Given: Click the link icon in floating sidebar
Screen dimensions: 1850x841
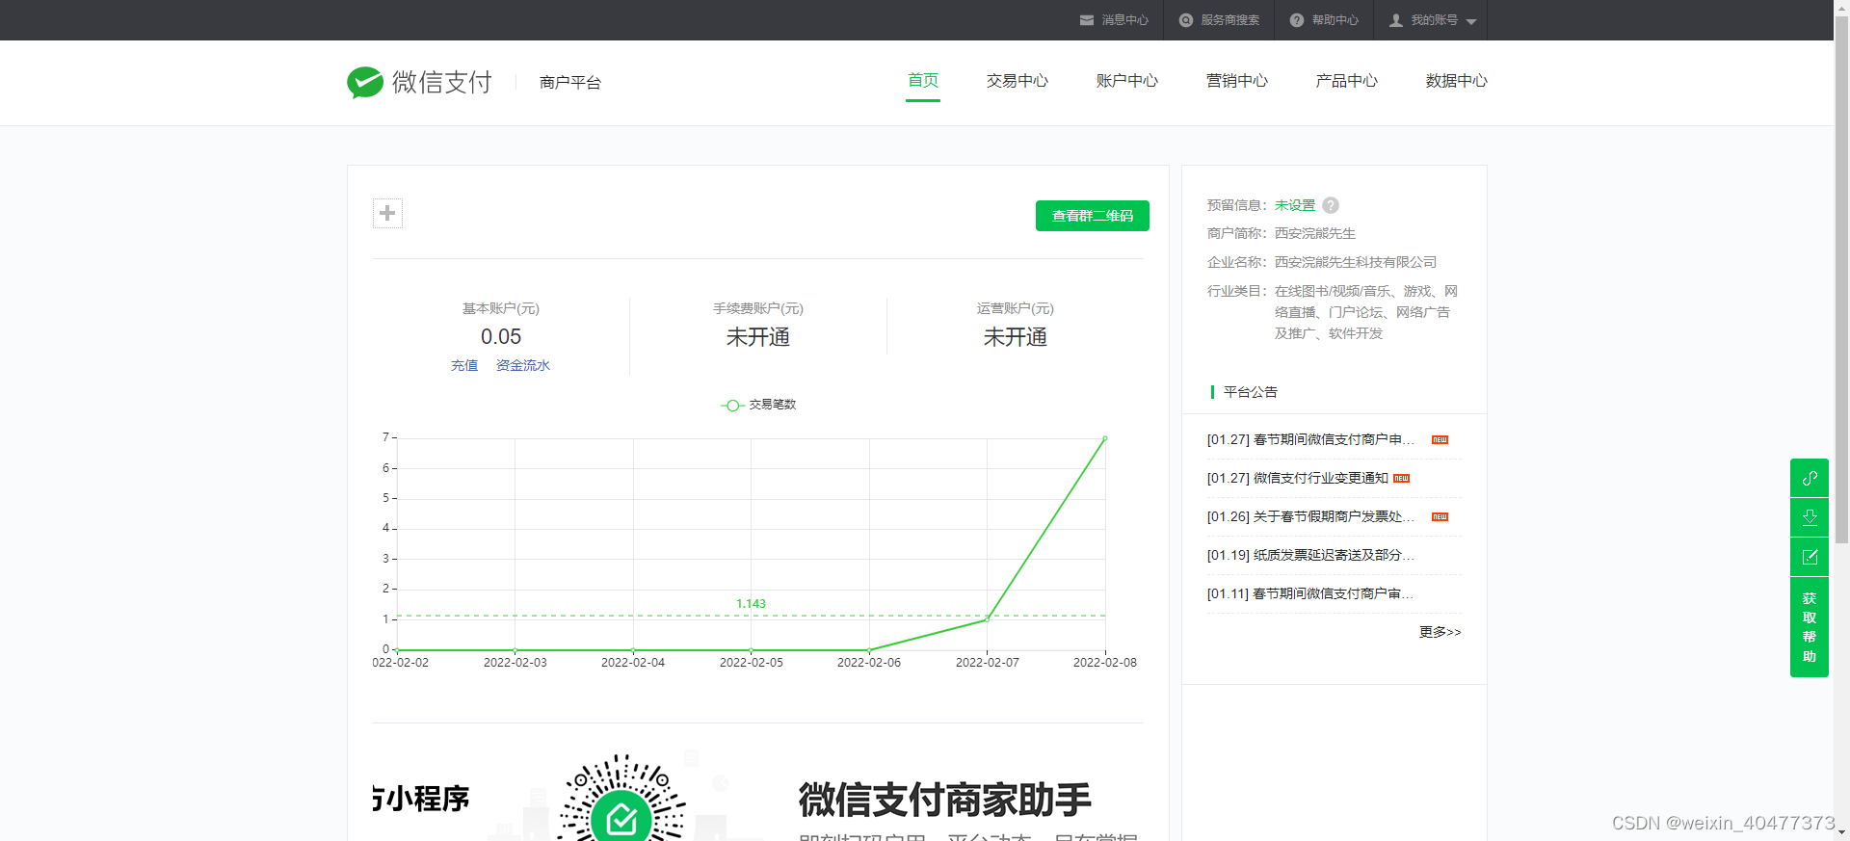Looking at the screenshot, I should coord(1810,478).
